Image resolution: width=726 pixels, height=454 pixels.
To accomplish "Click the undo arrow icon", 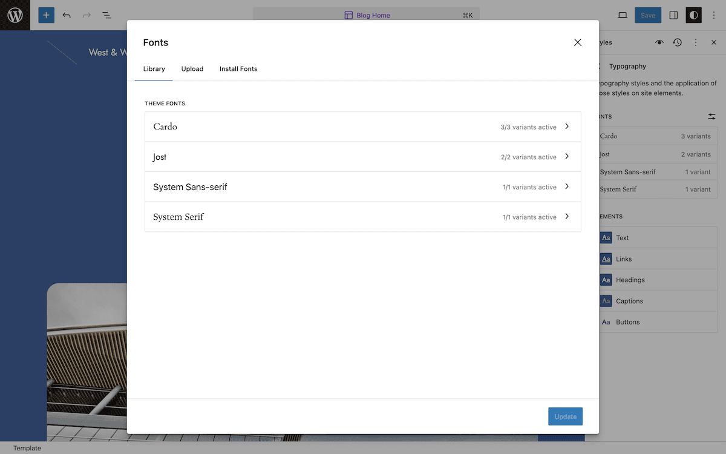I will (67, 15).
